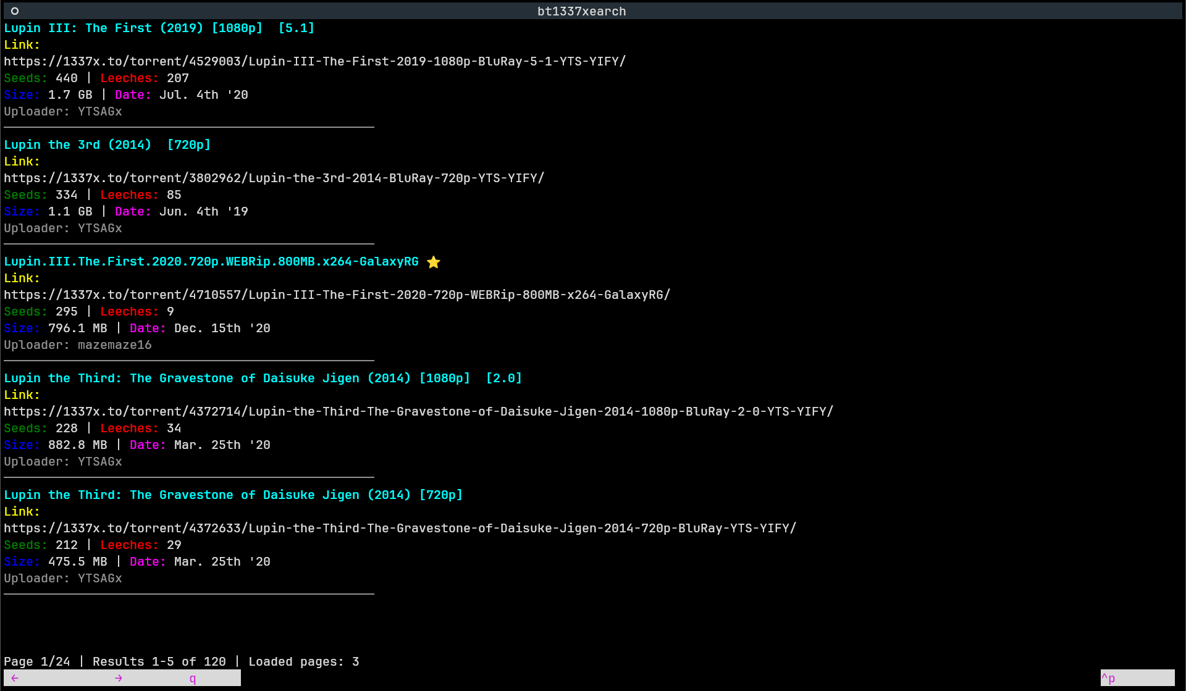This screenshot has width=1186, height=691.
Task: Click uploader 'YTSAGx' under the 2019 1080p result
Action: [x=100, y=111]
